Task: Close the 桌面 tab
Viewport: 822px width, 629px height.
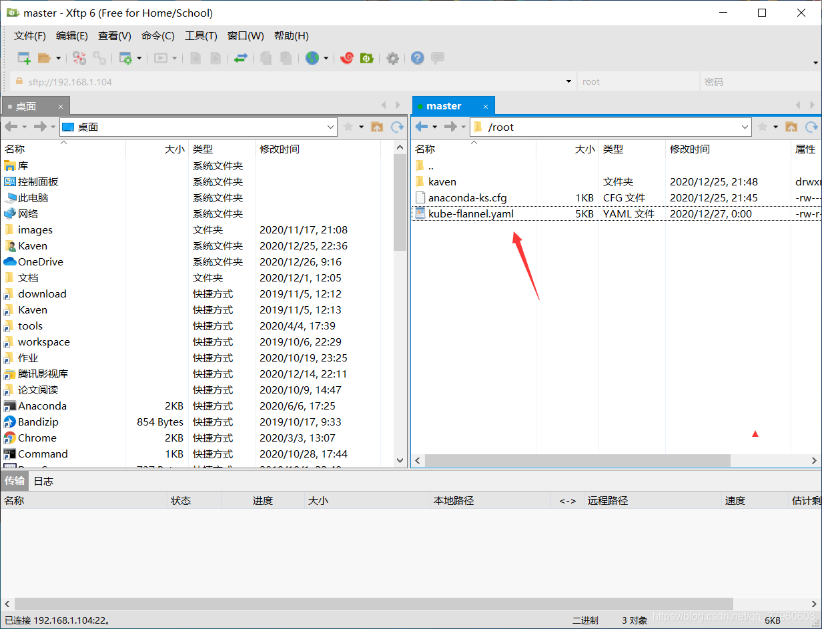Action: [x=61, y=107]
